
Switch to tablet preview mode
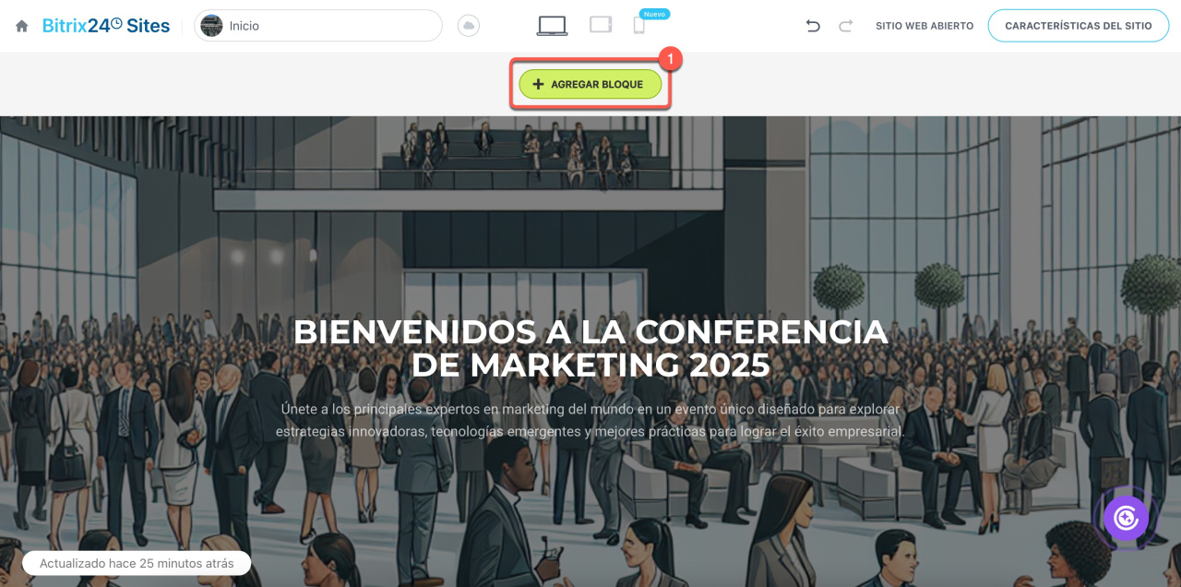pyautogui.click(x=601, y=25)
